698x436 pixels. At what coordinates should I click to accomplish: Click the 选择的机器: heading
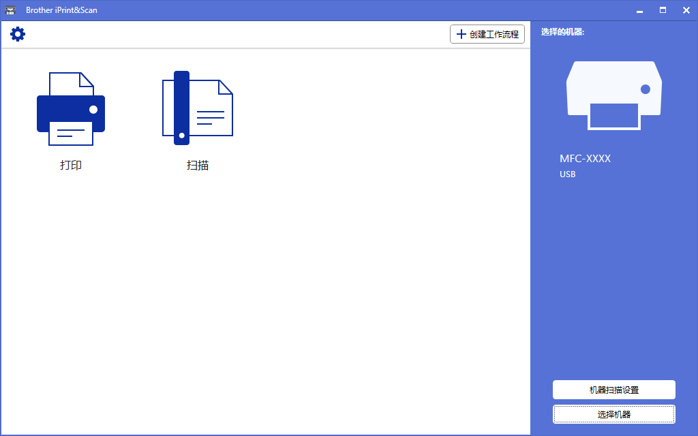(x=562, y=32)
